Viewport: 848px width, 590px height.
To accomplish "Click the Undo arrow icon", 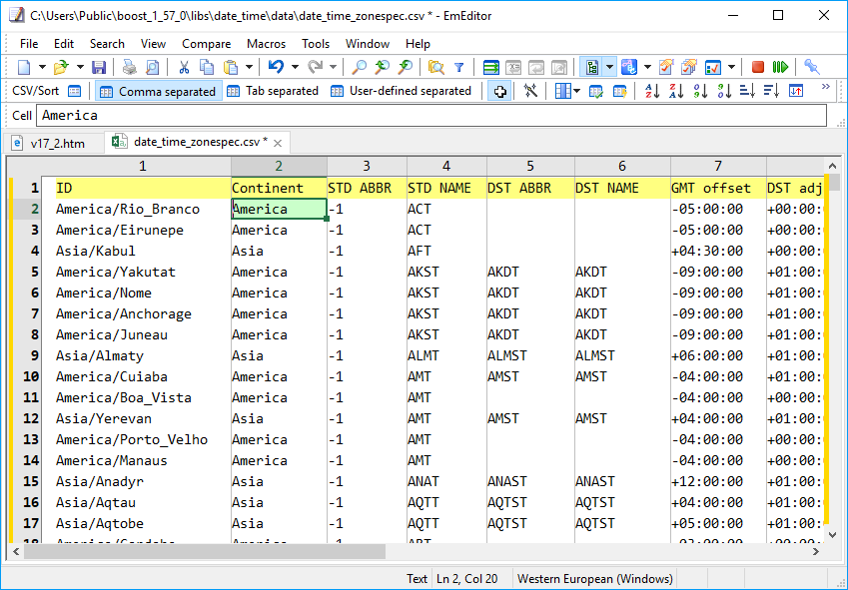I will [276, 67].
